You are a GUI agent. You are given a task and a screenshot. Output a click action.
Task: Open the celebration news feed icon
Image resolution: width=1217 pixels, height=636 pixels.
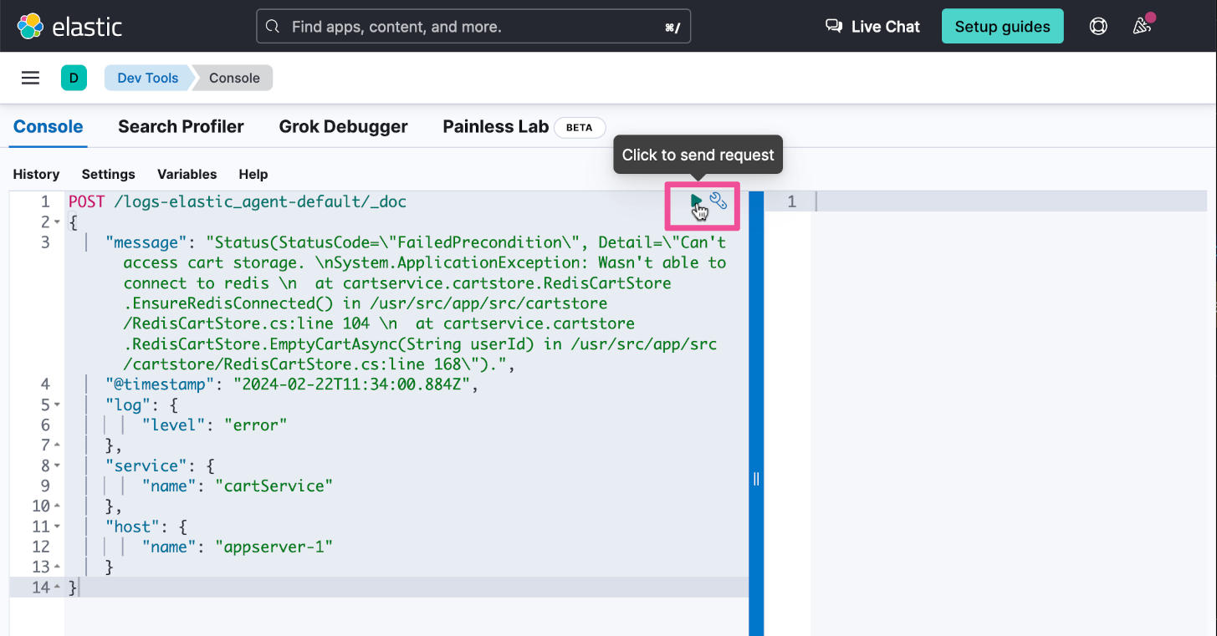1142,26
